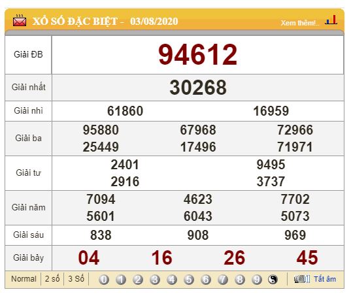
Task: Select the digit 8 filter ball
Action: coord(240,280)
